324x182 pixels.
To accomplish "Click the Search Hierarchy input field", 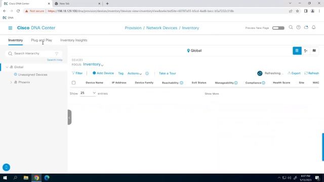I will (x=33, y=54).
